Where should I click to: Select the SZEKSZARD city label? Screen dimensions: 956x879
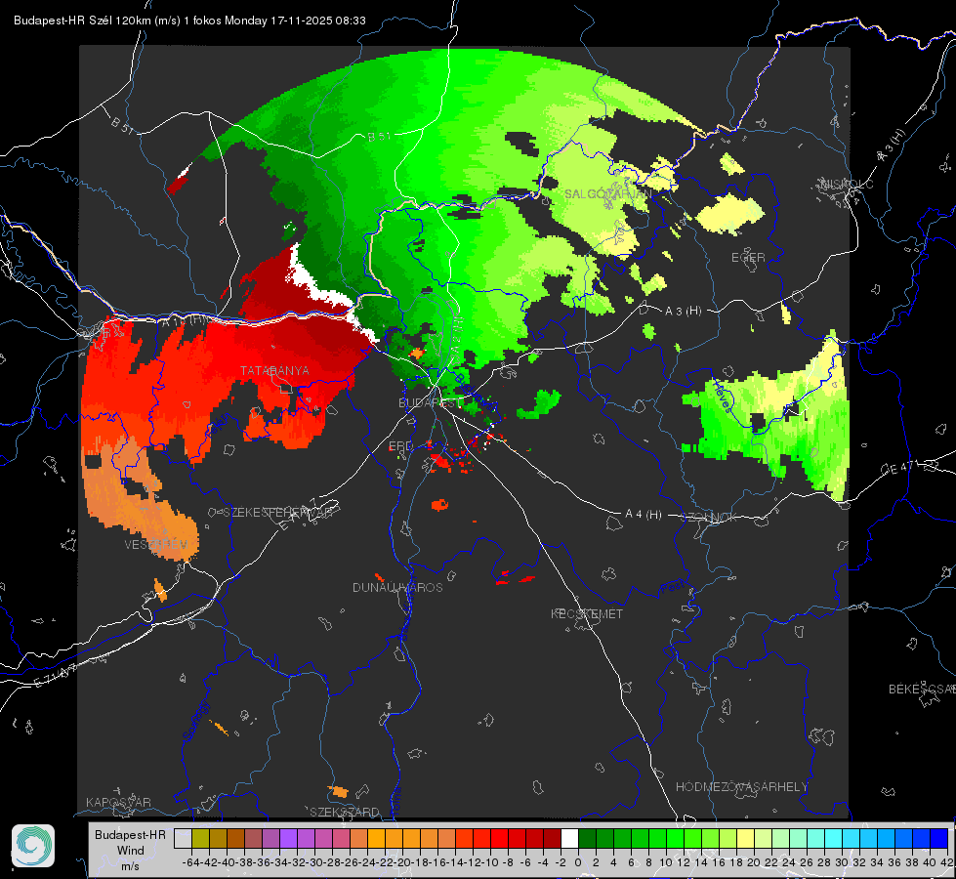point(345,812)
